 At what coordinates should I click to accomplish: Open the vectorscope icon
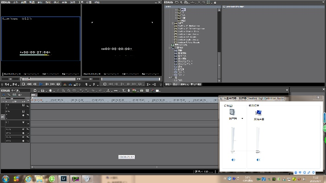click(153, 91)
